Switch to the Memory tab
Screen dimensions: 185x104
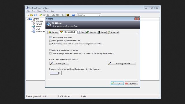tap(91, 32)
